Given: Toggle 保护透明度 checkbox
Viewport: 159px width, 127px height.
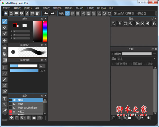Looking at the screenshot, I should point(113,64).
